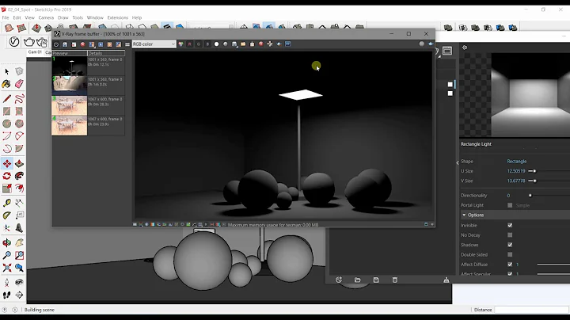The width and height of the screenshot is (570, 320).
Task: Open the Draw menu
Action: tap(63, 17)
